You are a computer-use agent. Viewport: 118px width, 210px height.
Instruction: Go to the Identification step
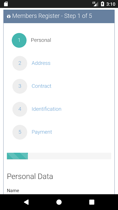pyautogui.click(x=46, y=109)
